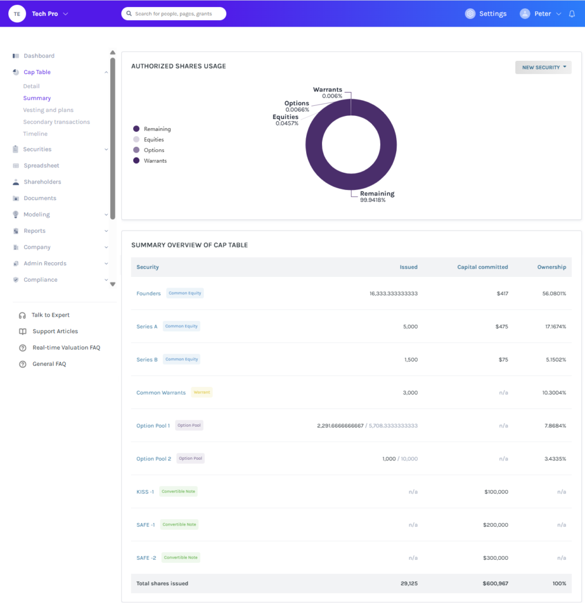Open the New Security dropdown

[543, 67]
